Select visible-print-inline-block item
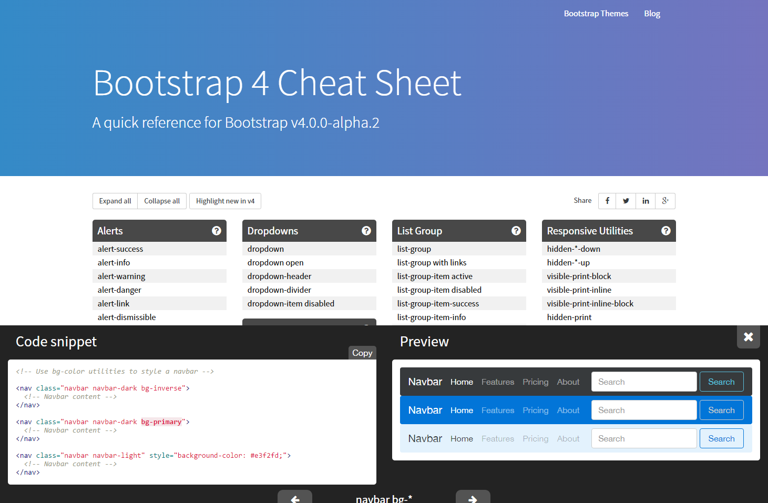 coord(609,303)
